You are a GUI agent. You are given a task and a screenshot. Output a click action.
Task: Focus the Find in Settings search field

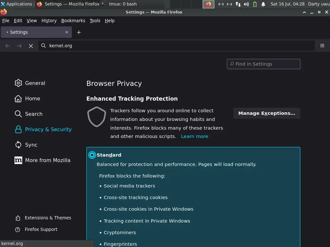pos(264,64)
